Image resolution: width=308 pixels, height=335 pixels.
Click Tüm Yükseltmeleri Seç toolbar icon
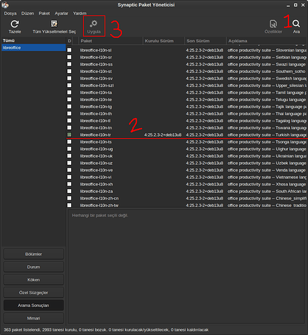(x=54, y=23)
